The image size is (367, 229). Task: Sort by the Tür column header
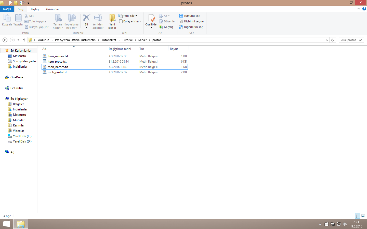pyautogui.click(x=153, y=49)
